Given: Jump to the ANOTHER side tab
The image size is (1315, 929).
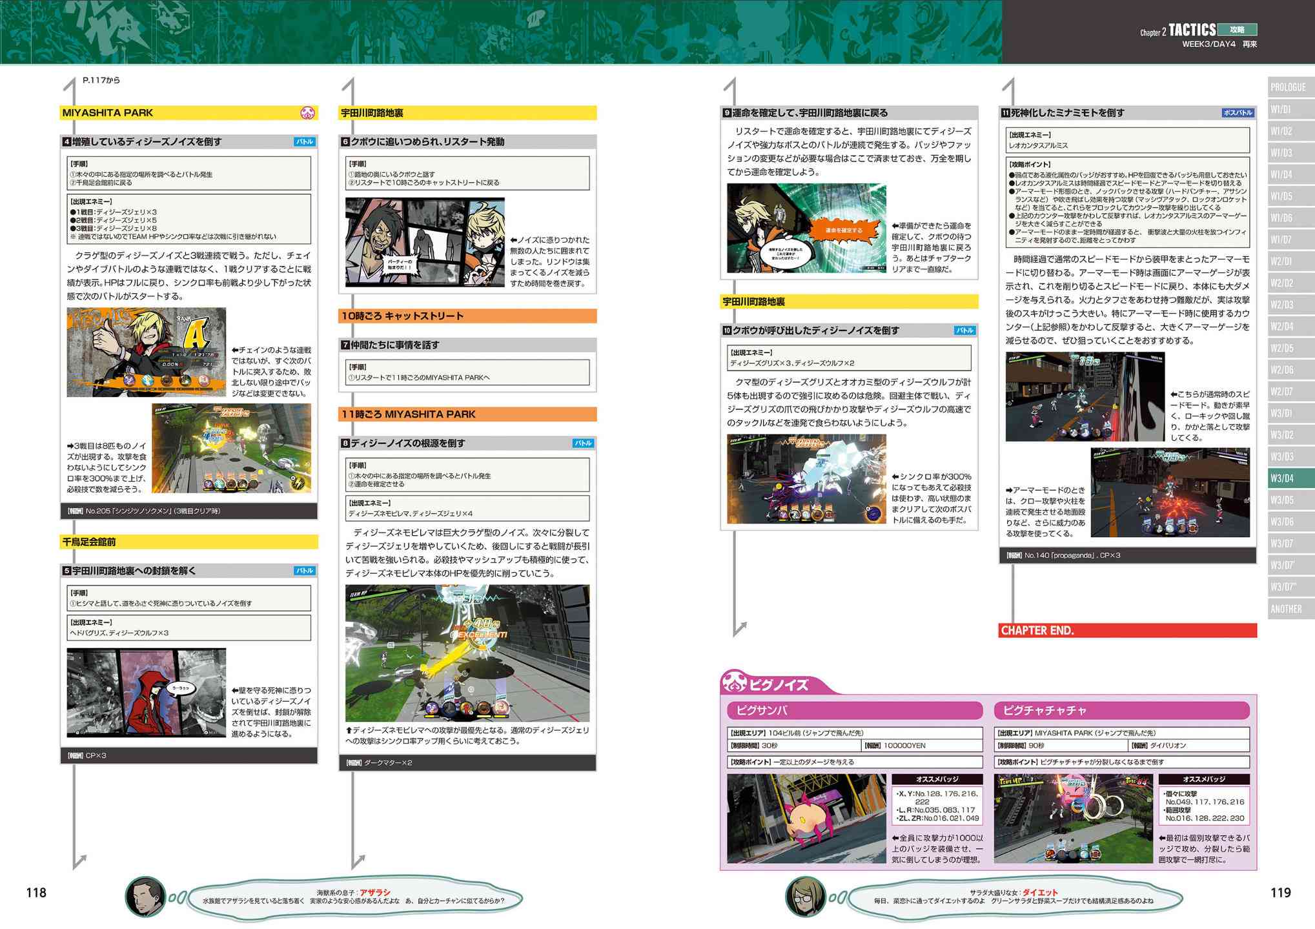Looking at the screenshot, I should tap(1289, 609).
